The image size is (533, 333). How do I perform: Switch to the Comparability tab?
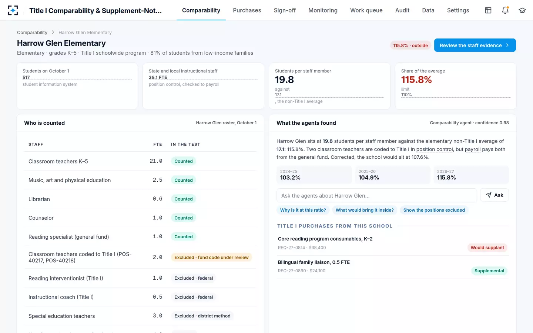point(201,10)
